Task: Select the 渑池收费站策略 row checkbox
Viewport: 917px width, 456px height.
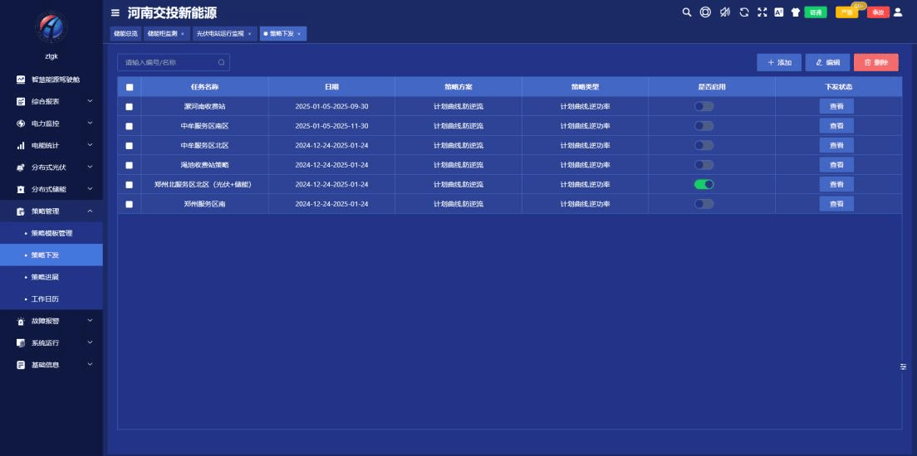Action: (130, 165)
